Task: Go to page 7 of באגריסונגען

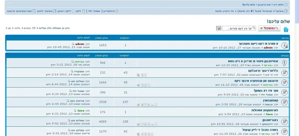Action: tap(142, 124)
